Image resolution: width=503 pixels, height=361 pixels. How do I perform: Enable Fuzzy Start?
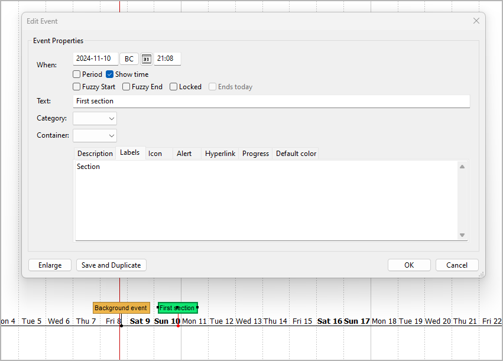(x=76, y=86)
